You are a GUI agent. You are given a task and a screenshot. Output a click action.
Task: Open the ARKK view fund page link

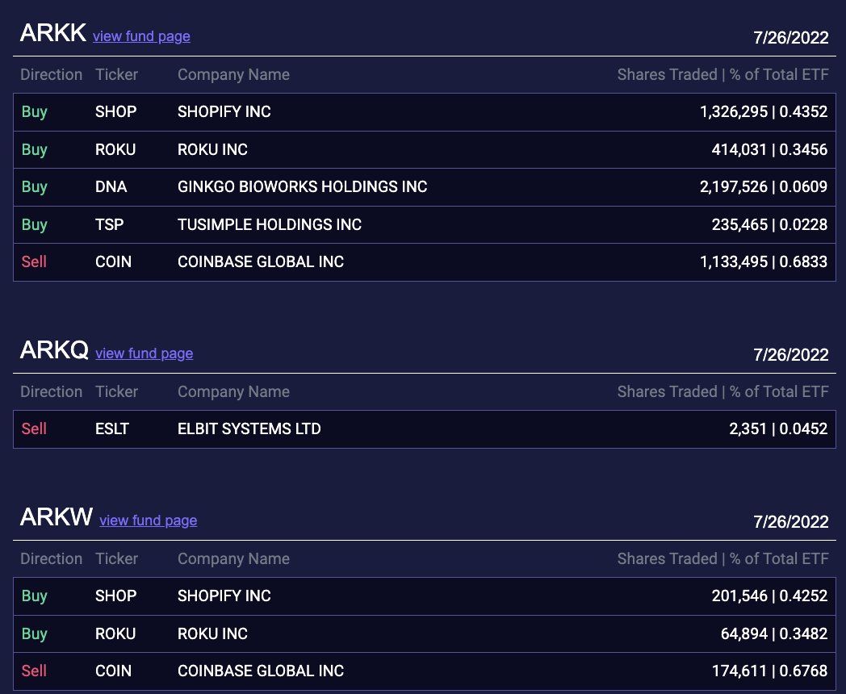(x=141, y=36)
